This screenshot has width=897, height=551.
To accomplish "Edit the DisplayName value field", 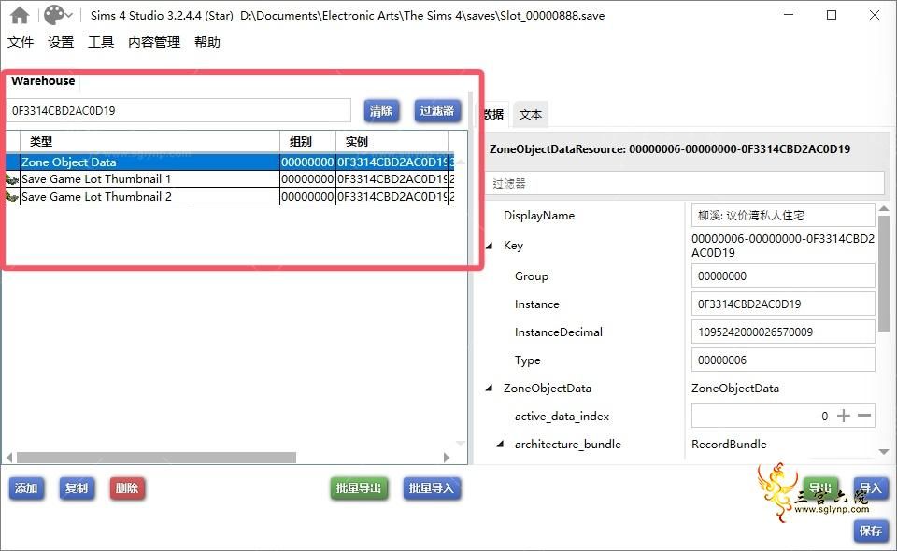I will [x=783, y=216].
